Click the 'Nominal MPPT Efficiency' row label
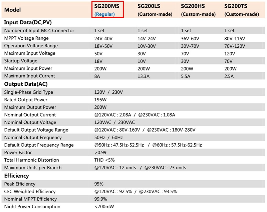Image resolution: width=267 pixels, height=212 pixels. tap(30, 199)
